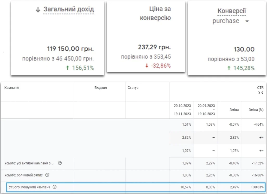This screenshot has width=267, height=194.
Task: Select the Усього: пошукові кампанії row
Action: pos(136,187)
